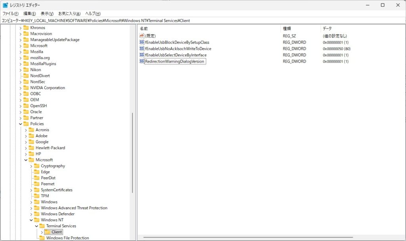Viewport: 406px width, 241px height.
Task: Click the Registry Editor icon in the title bar
Action: pyautogui.click(x=6, y=5)
